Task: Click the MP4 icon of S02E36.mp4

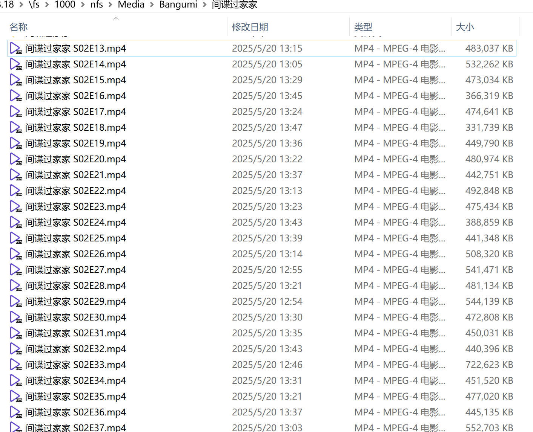Action: pyautogui.click(x=16, y=412)
